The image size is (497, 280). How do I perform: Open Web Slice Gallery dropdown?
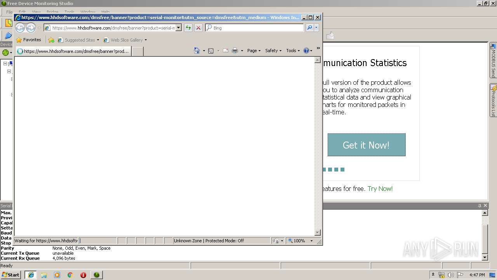[146, 40]
